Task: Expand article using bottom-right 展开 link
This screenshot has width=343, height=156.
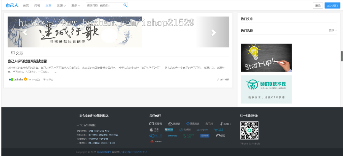Action: [x=223, y=80]
